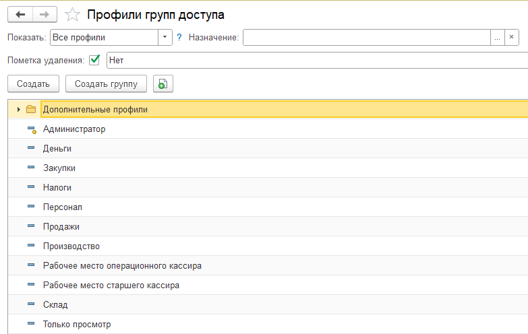Select the Налоги profile
This screenshot has width=528, height=334.
268,187
